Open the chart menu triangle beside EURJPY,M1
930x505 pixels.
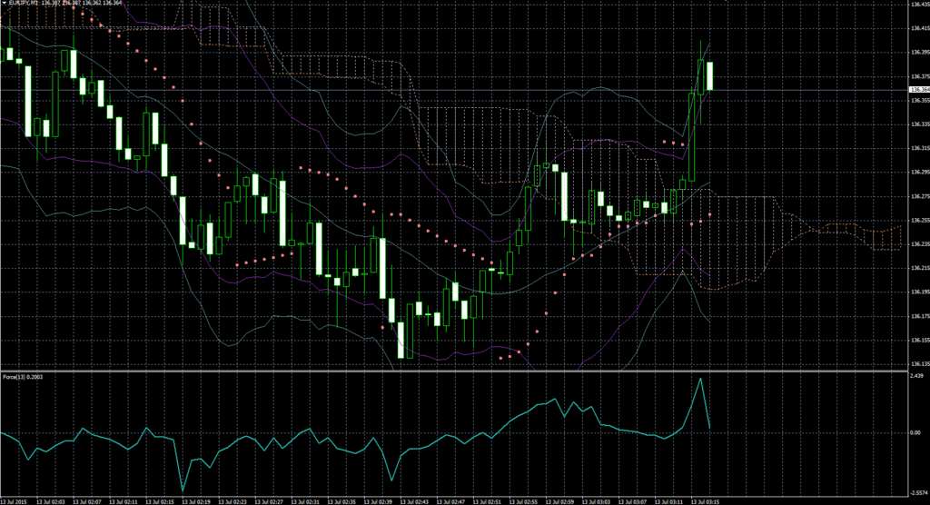[x=5, y=3]
